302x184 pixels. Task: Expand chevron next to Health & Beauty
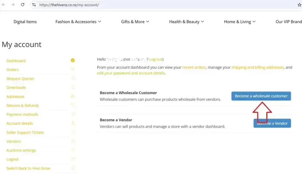tap(203, 22)
